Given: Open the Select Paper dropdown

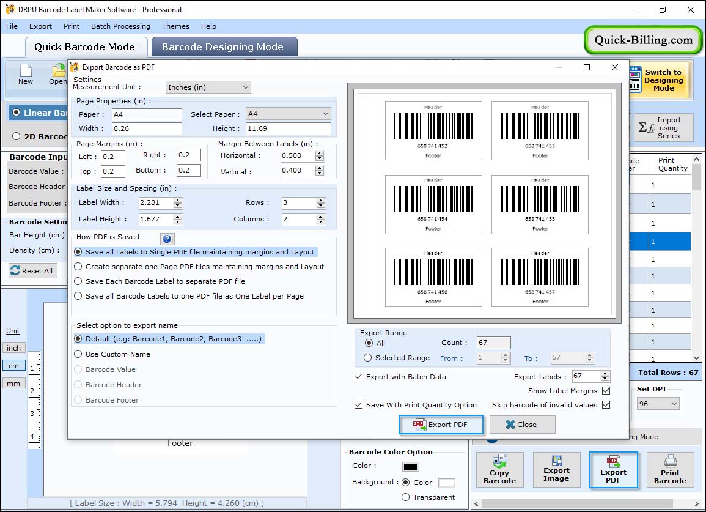Looking at the screenshot, I should point(288,114).
